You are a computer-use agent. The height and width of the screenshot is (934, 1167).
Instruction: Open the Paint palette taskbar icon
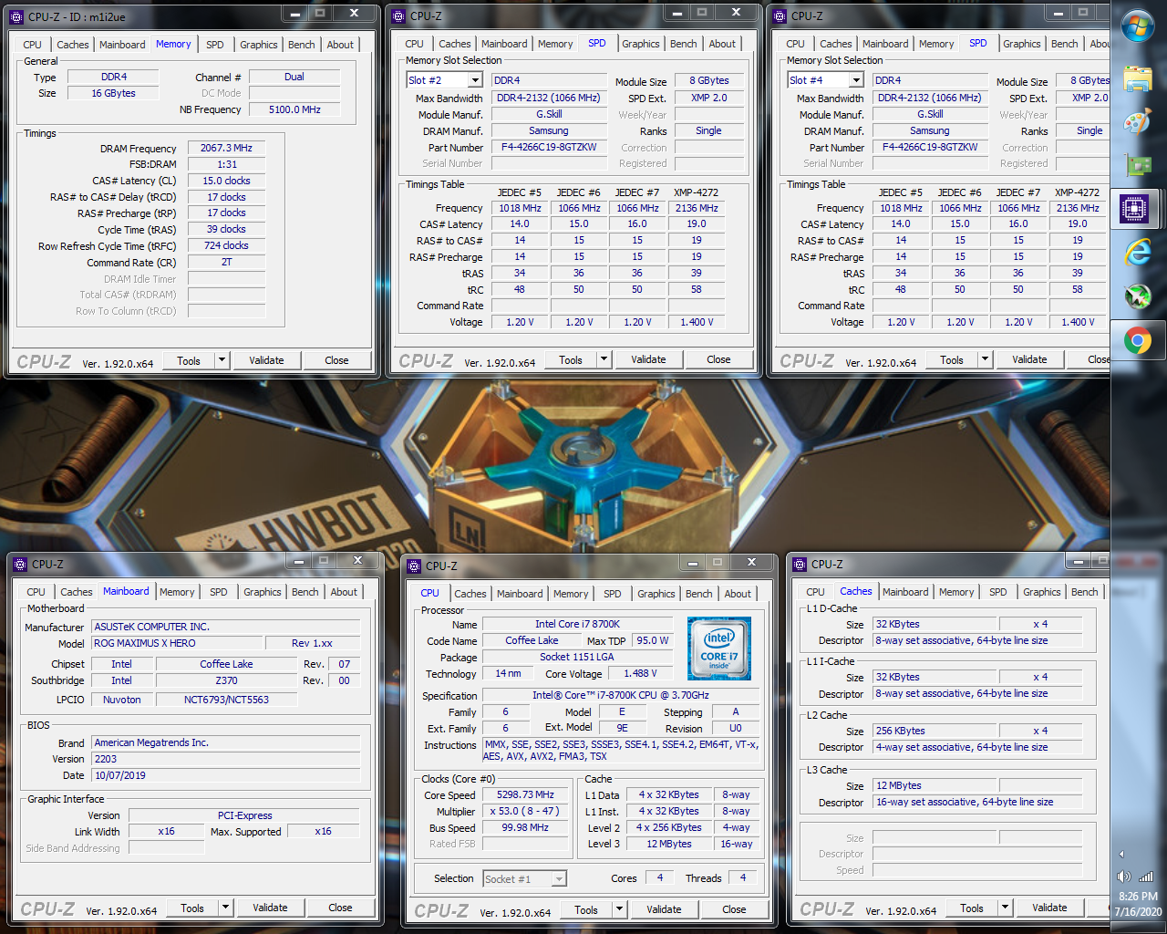(x=1138, y=122)
